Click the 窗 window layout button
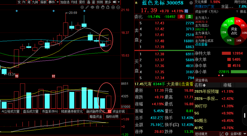 tap(94, 2)
